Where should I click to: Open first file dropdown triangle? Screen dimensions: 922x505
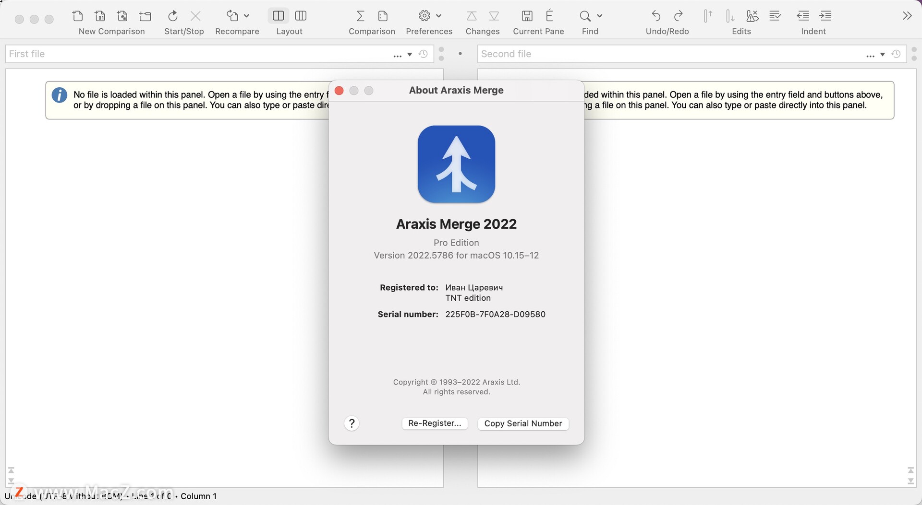pos(410,54)
